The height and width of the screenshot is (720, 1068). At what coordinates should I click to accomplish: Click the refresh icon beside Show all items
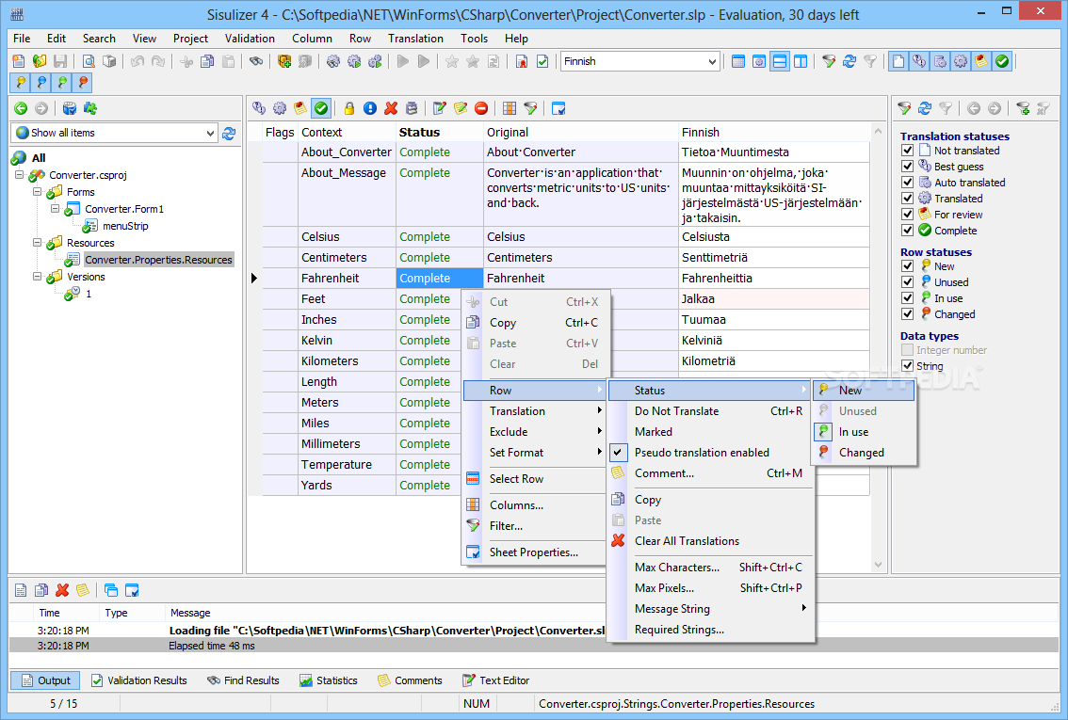pyautogui.click(x=230, y=133)
